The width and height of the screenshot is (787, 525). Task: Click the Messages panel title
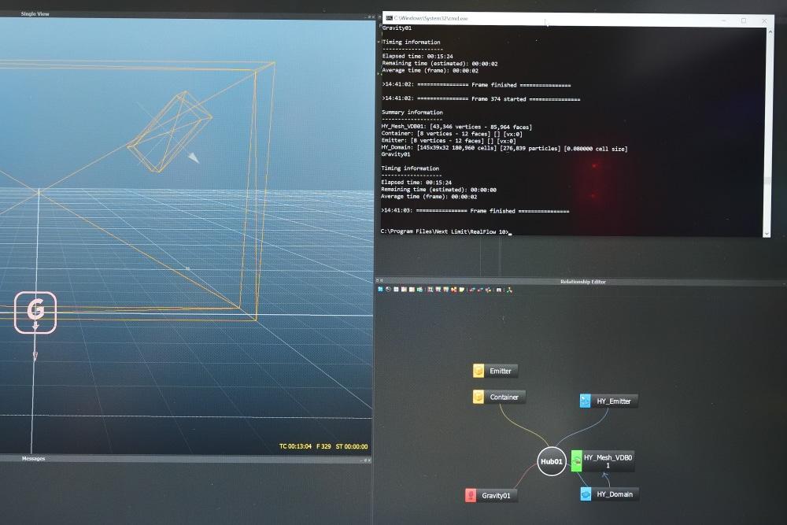(x=33, y=458)
